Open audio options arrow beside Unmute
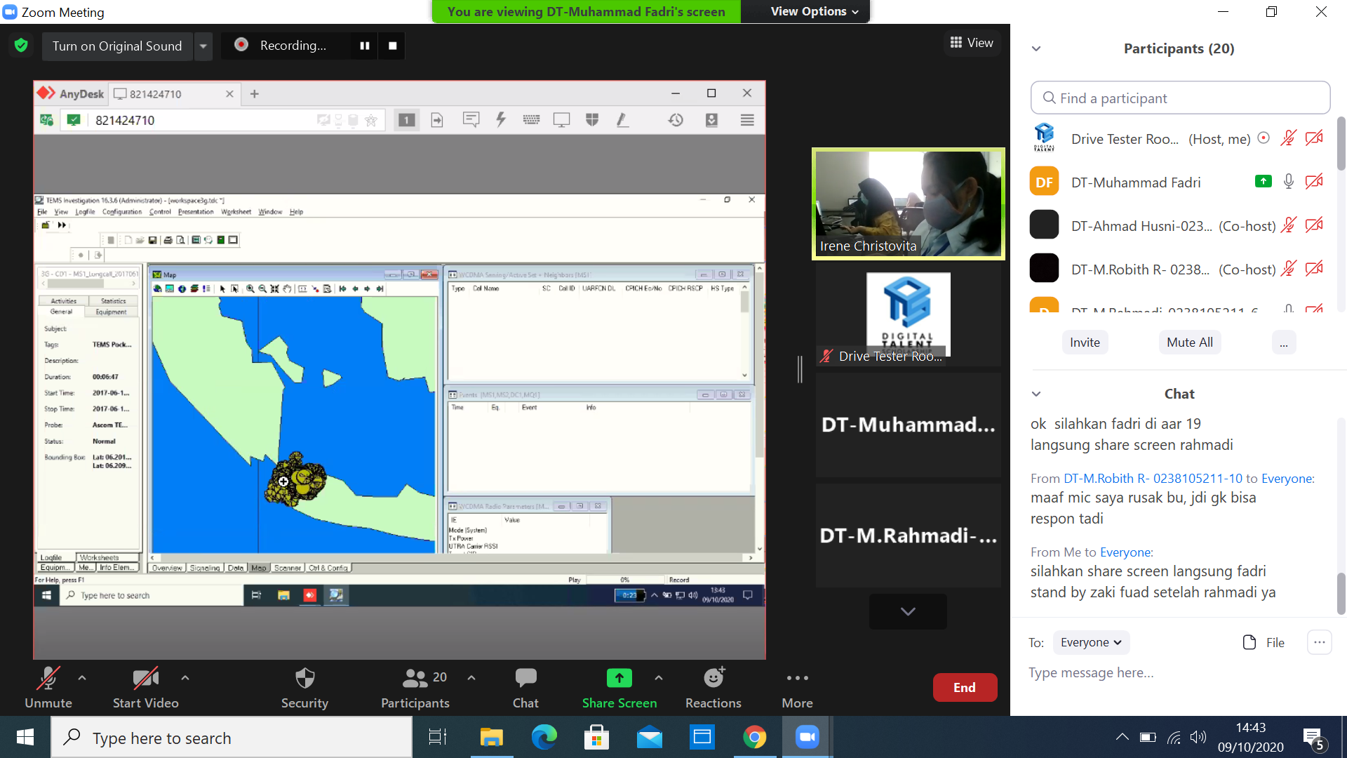This screenshot has height=758, width=1347. click(x=82, y=678)
